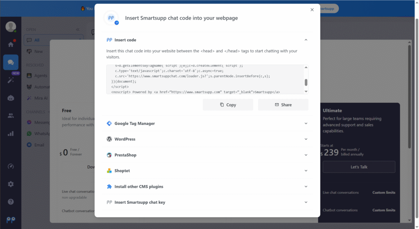Click the Let's Talk button
Viewport: 419px width, 229px height.
tap(359, 167)
